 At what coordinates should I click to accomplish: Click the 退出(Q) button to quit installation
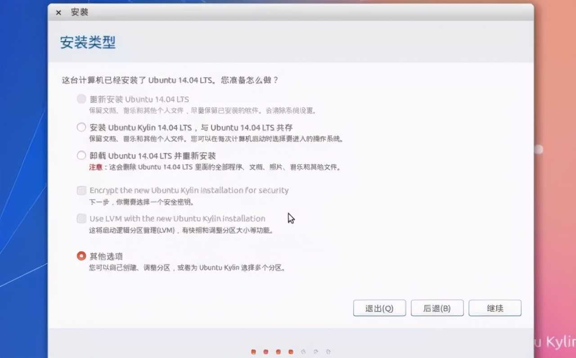379,308
